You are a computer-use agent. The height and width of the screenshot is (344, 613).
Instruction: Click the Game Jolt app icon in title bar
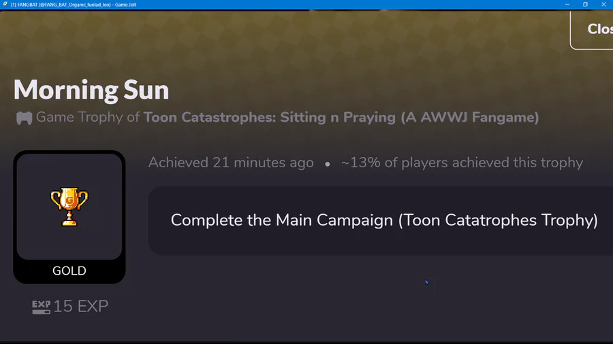coord(5,4)
